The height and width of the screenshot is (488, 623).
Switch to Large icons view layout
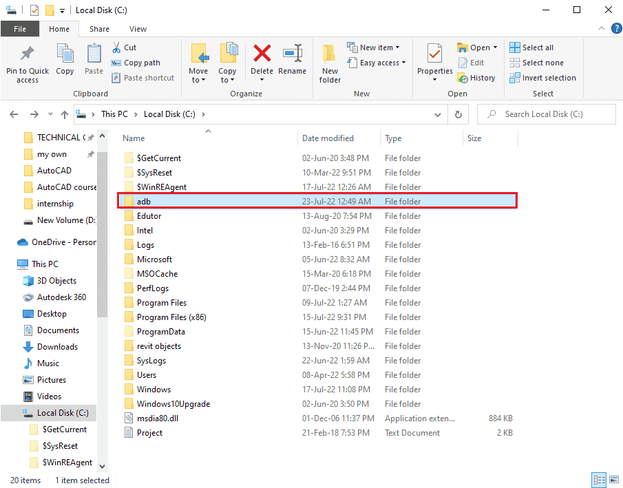tap(614, 479)
